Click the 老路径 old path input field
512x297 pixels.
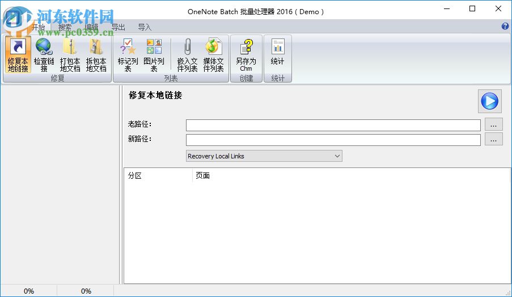333,125
